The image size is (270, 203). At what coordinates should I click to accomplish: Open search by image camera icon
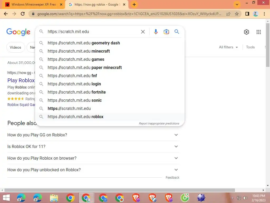[x=166, y=32]
